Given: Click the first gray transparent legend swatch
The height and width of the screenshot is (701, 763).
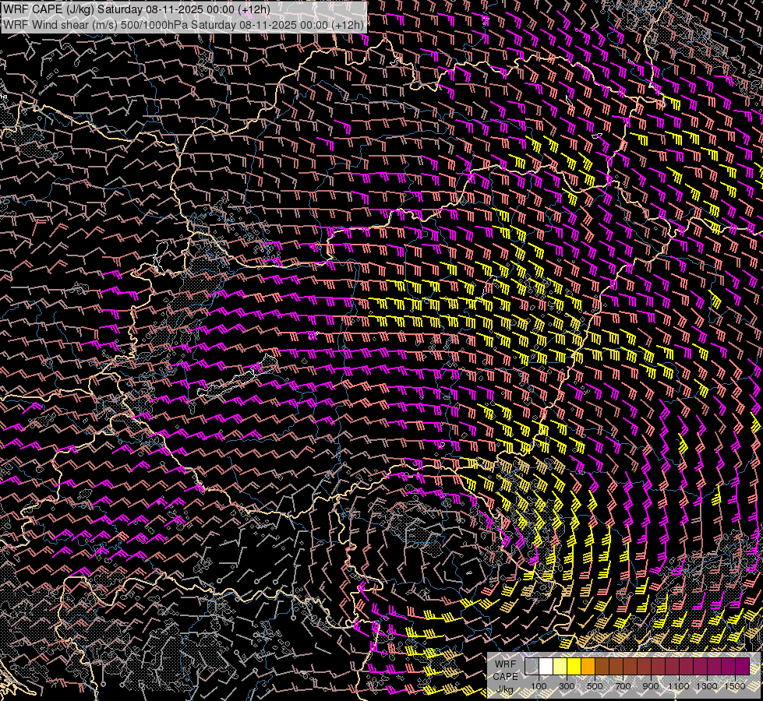Looking at the screenshot, I should pyautogui.click(x=532, y=667).
